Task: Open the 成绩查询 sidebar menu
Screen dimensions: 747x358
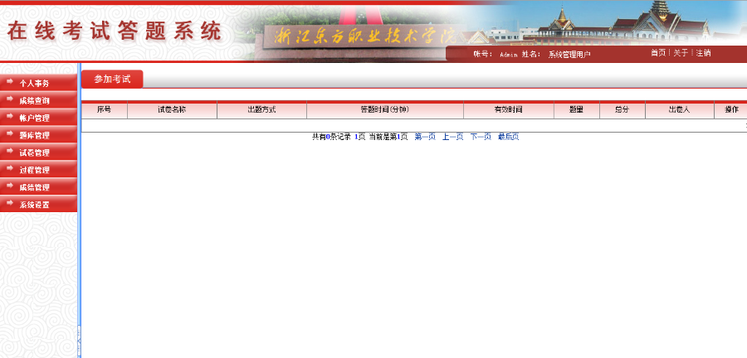Action: (x=38, y=100)
